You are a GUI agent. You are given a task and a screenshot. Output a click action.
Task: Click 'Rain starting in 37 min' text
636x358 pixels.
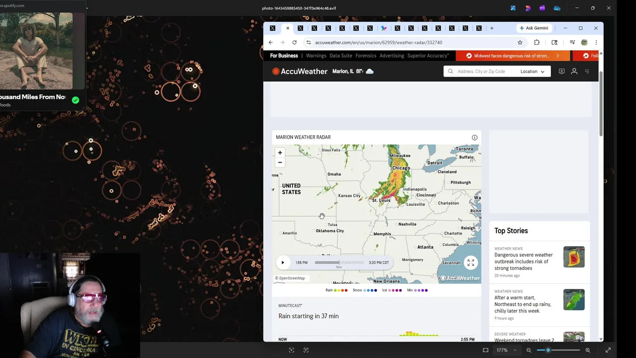pos(309,316)
